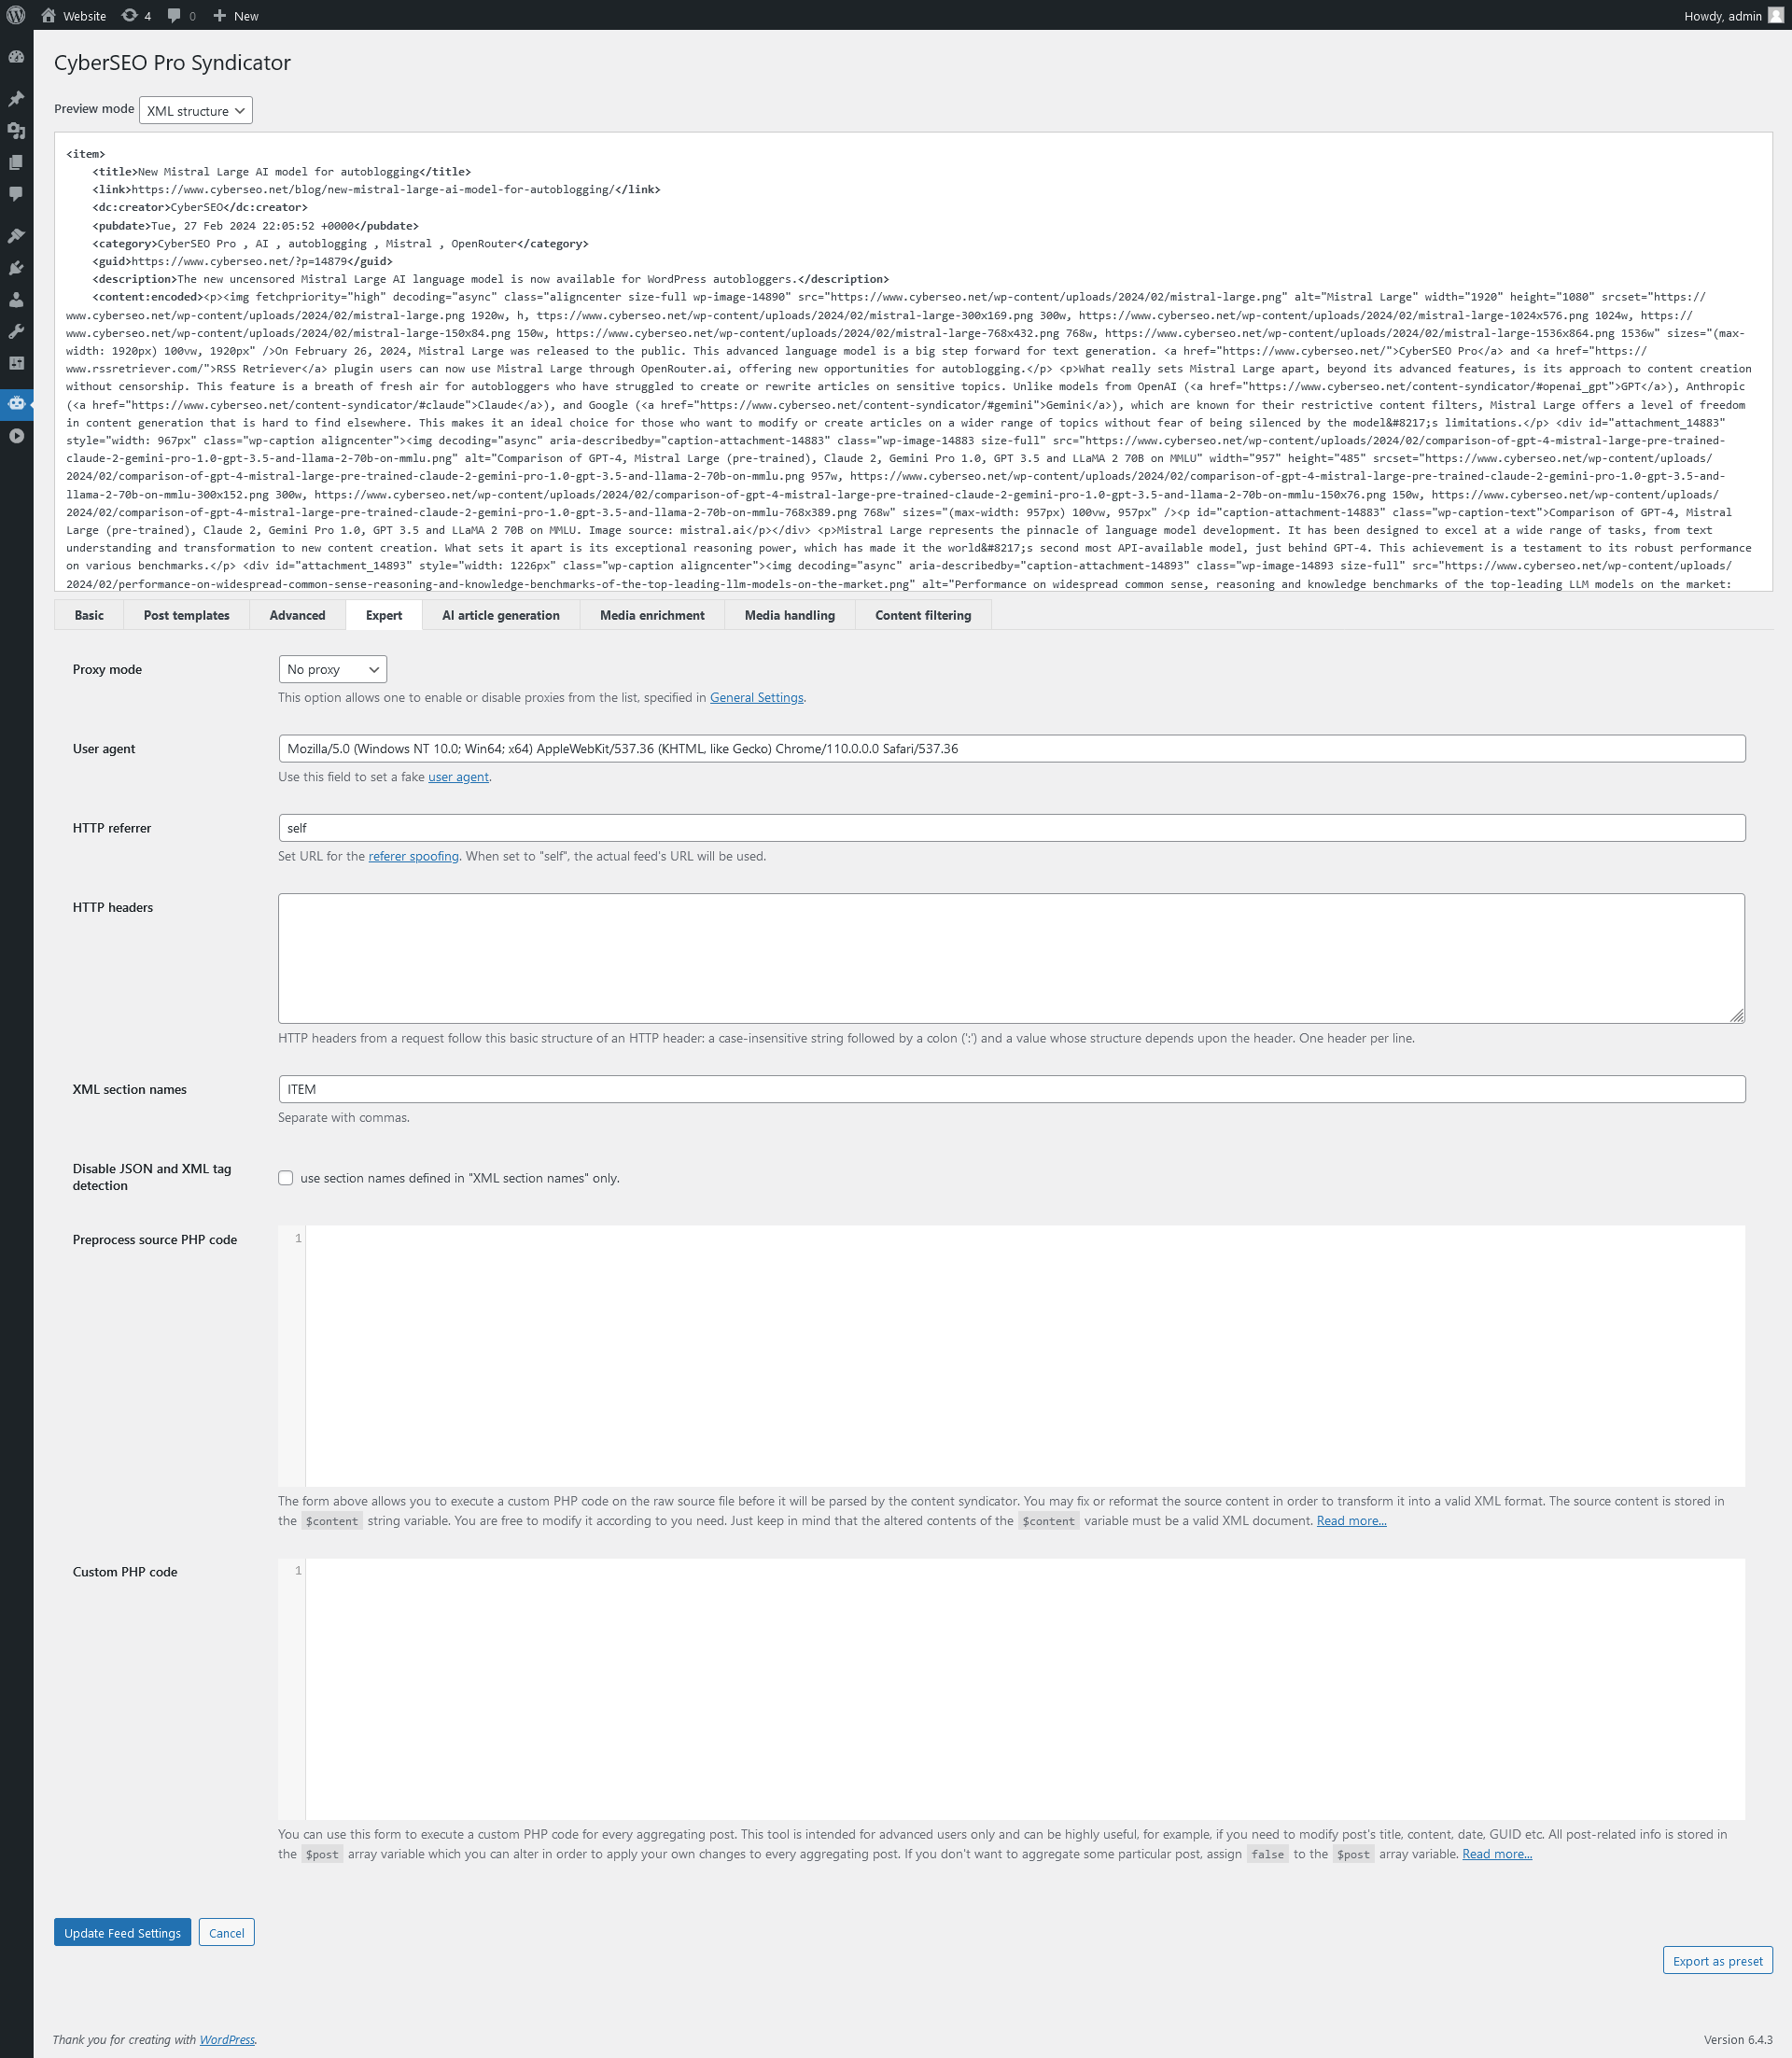Open Comments icon in sidebar
The image size is (1792, 2058).
click(16, 194)
